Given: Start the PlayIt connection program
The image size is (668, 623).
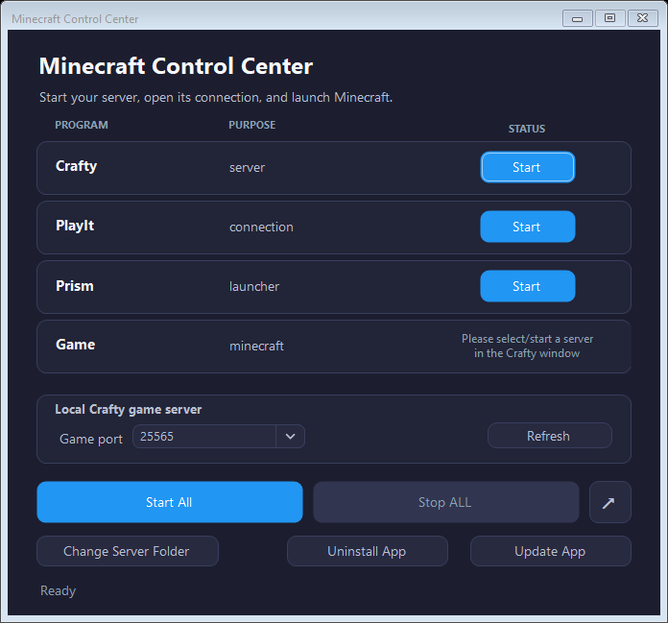Looking at the screenshot, I should point(528,227).
